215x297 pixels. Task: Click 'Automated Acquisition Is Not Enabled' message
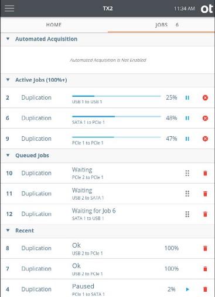tap(108, 60)
